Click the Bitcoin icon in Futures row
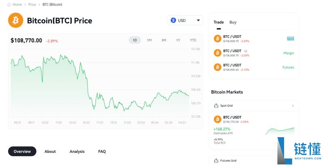Image resolution: width=323 pixels, height=165 pixels. (218, 67)
